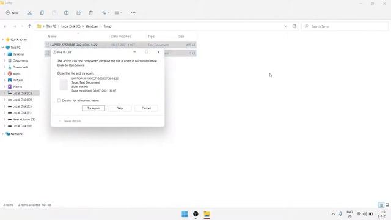This screenshot has width=391, height=220.
Task: Click the New button in toolbar
Action: pos(12,13)
